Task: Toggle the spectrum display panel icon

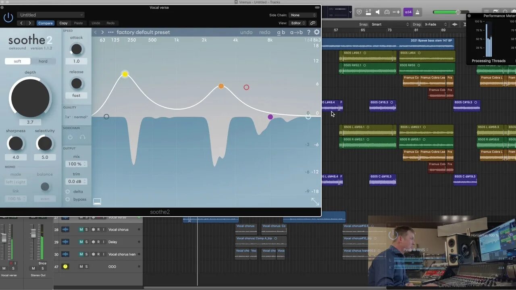Action: [x=97, y=201]
